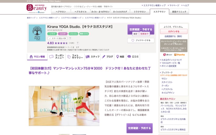Viewport: 216px width, 135px height.
Task: Click the リラク tag
Action: [x=52, y=34]
